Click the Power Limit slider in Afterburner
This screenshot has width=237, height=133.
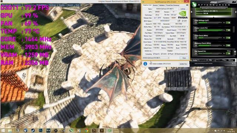click(210, 30)
